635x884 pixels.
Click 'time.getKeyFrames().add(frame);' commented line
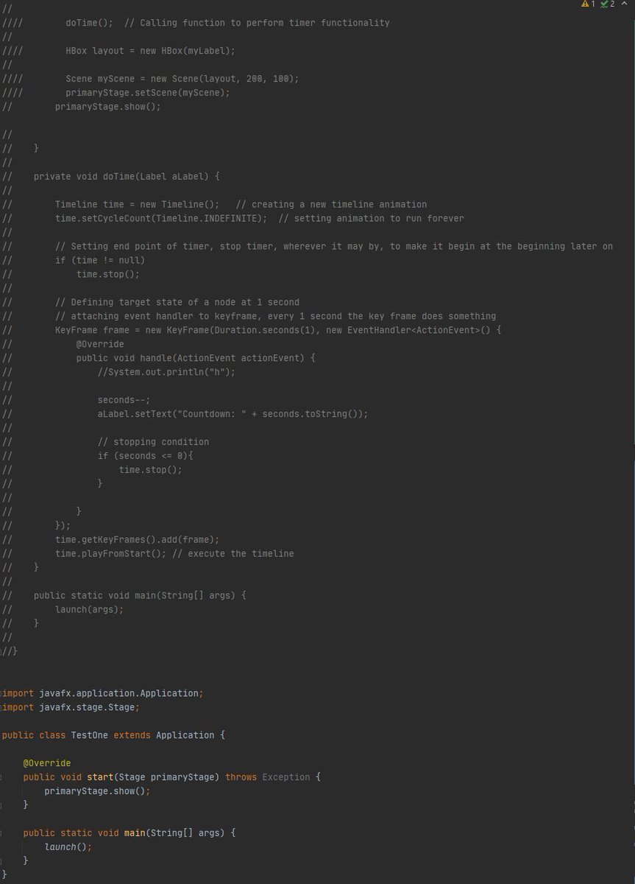pos(138,540)
